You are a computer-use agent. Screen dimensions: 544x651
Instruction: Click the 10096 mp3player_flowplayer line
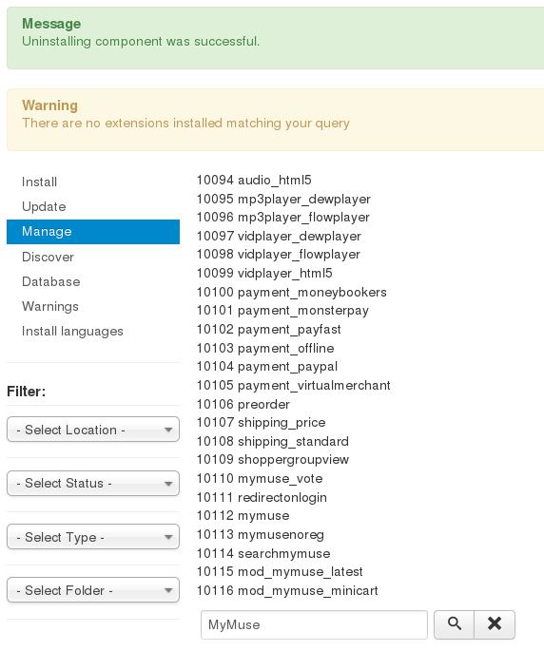[283, 217]
